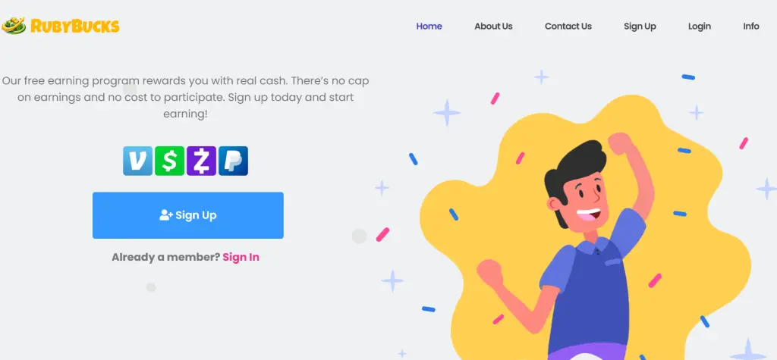Click the gray circle beside Sign Up button
This screenshot has height=360, width=777.
[359, 236]
